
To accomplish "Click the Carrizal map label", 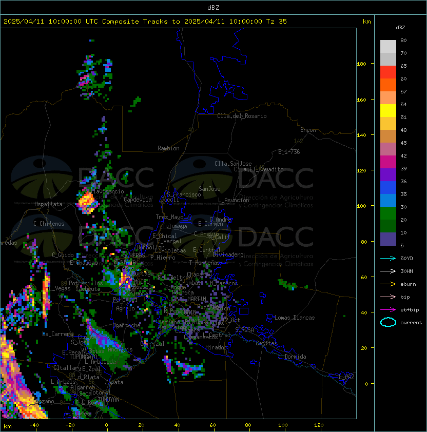I will (x=152, y=344).
